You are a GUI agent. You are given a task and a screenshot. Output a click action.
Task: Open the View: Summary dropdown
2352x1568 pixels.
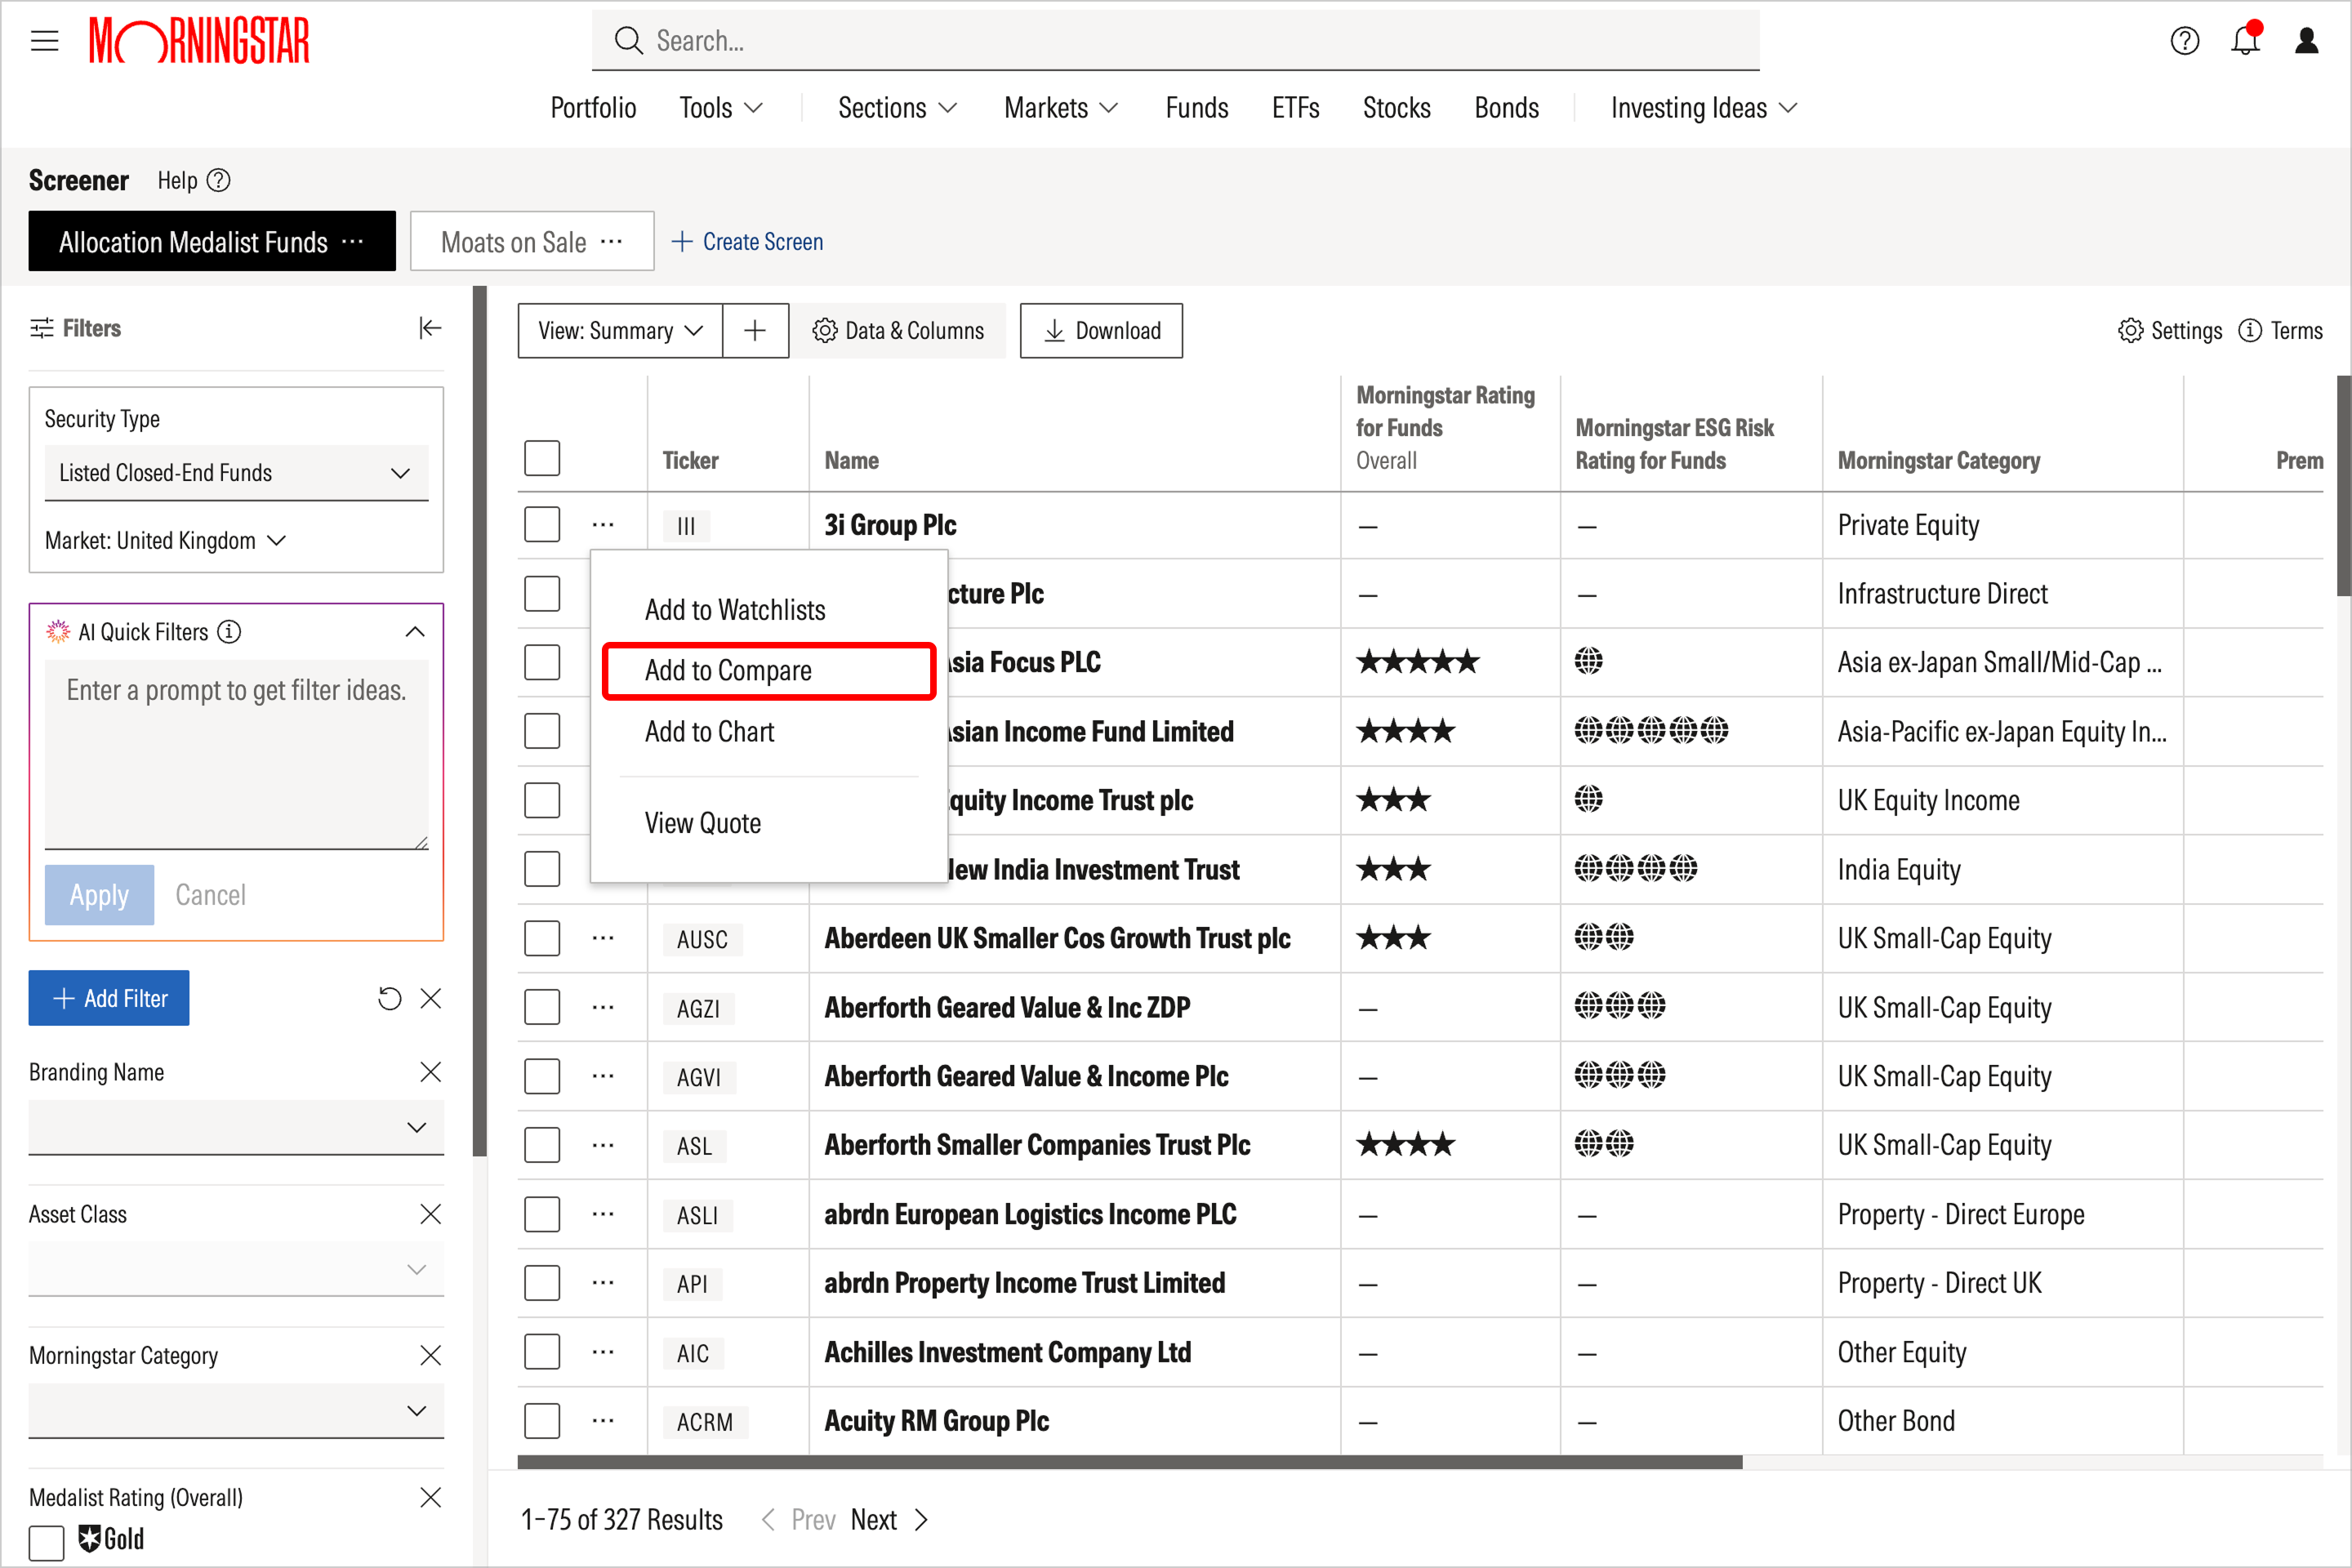[620, 331]
